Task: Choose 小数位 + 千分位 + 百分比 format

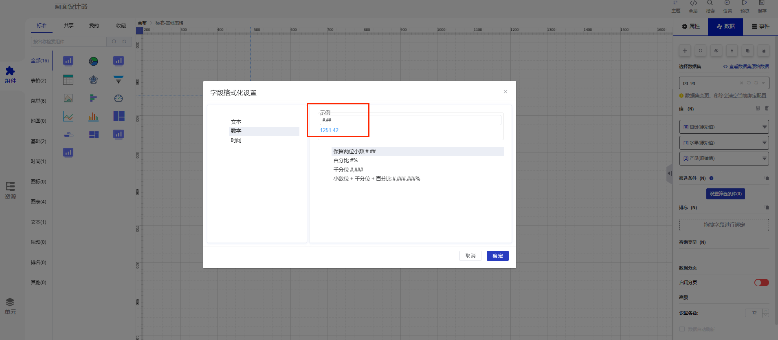Action: (x=377, y=179)
